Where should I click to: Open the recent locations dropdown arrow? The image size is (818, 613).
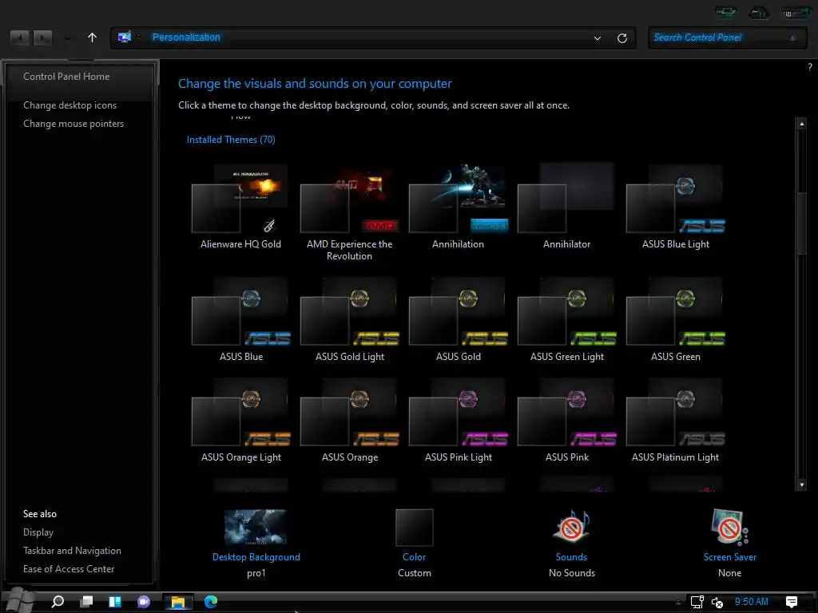[67, 38]
